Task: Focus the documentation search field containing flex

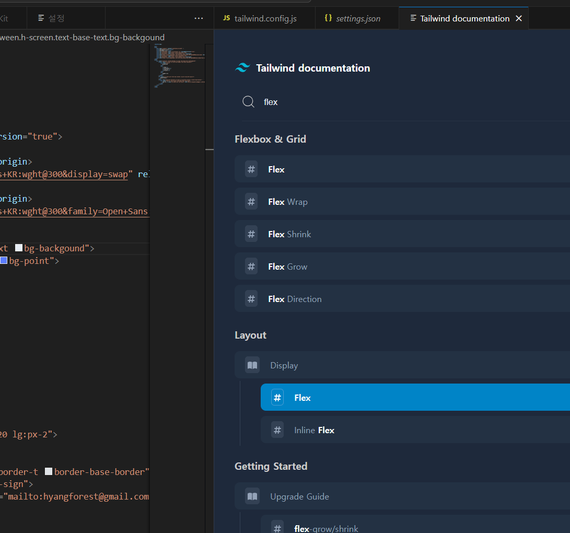Action: (406, 102)
